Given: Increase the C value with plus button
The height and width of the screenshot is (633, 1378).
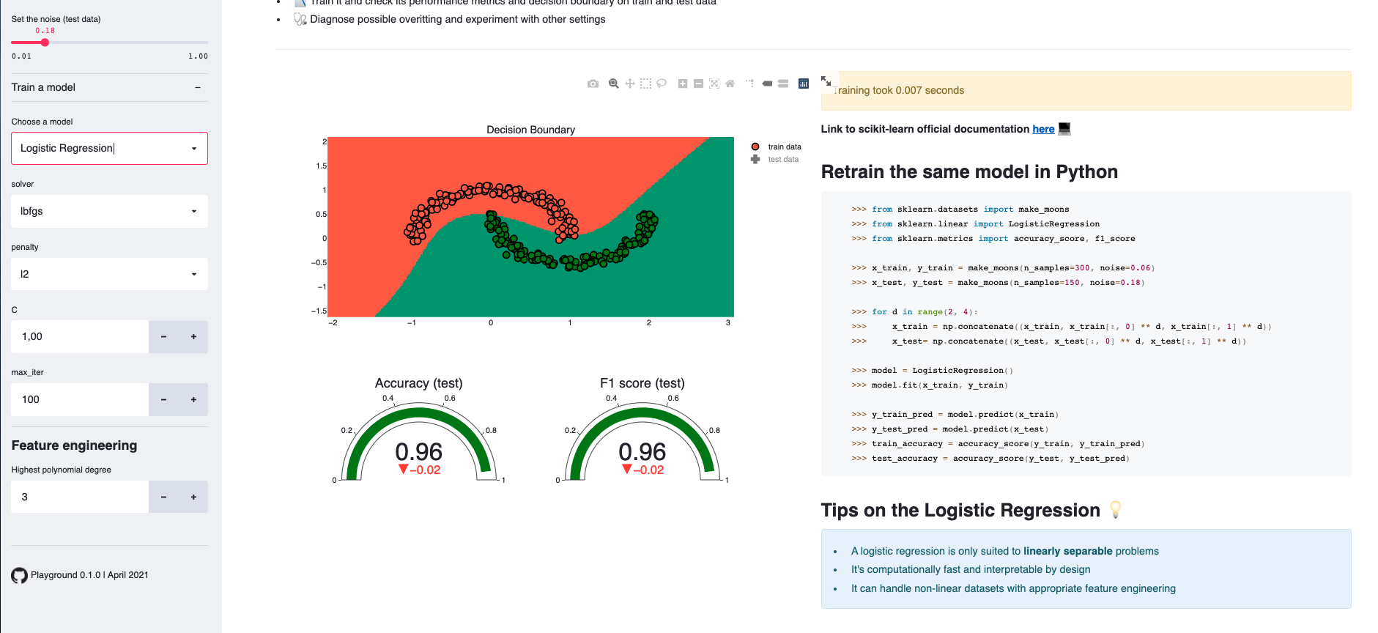Looking at the screenshot, I should point(193,337).
